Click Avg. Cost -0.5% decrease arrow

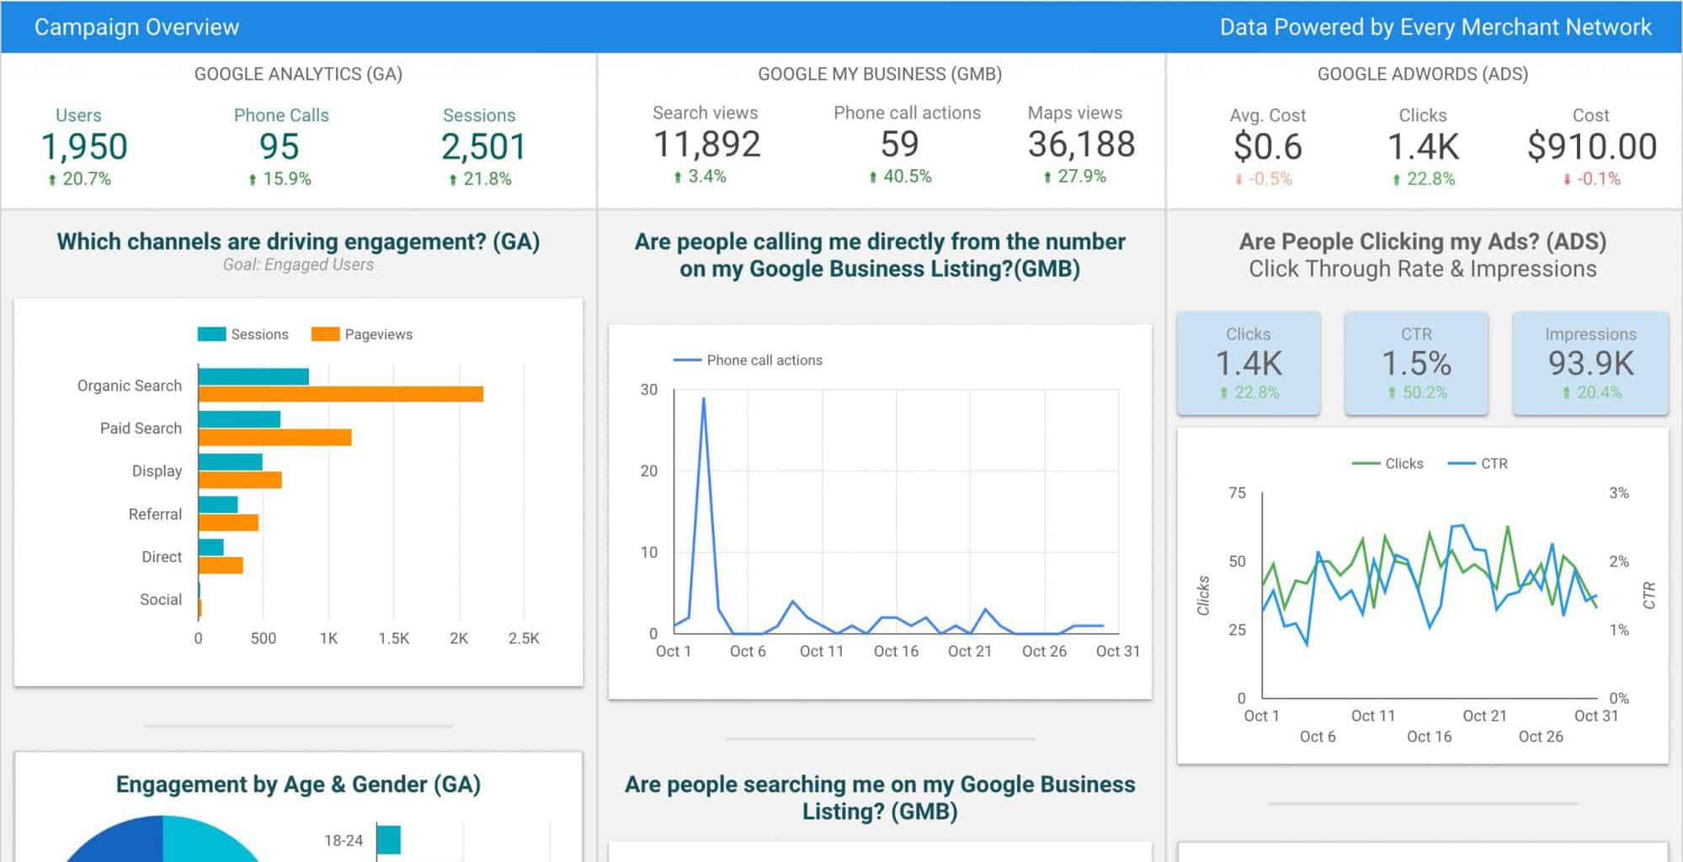[x=1238, y=179]
